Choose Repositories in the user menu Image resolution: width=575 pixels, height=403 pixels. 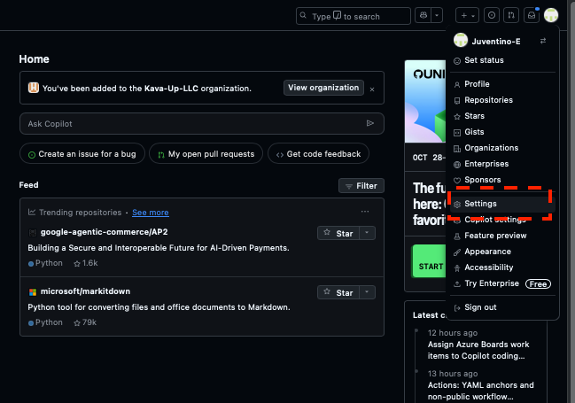tap(488, 100)
